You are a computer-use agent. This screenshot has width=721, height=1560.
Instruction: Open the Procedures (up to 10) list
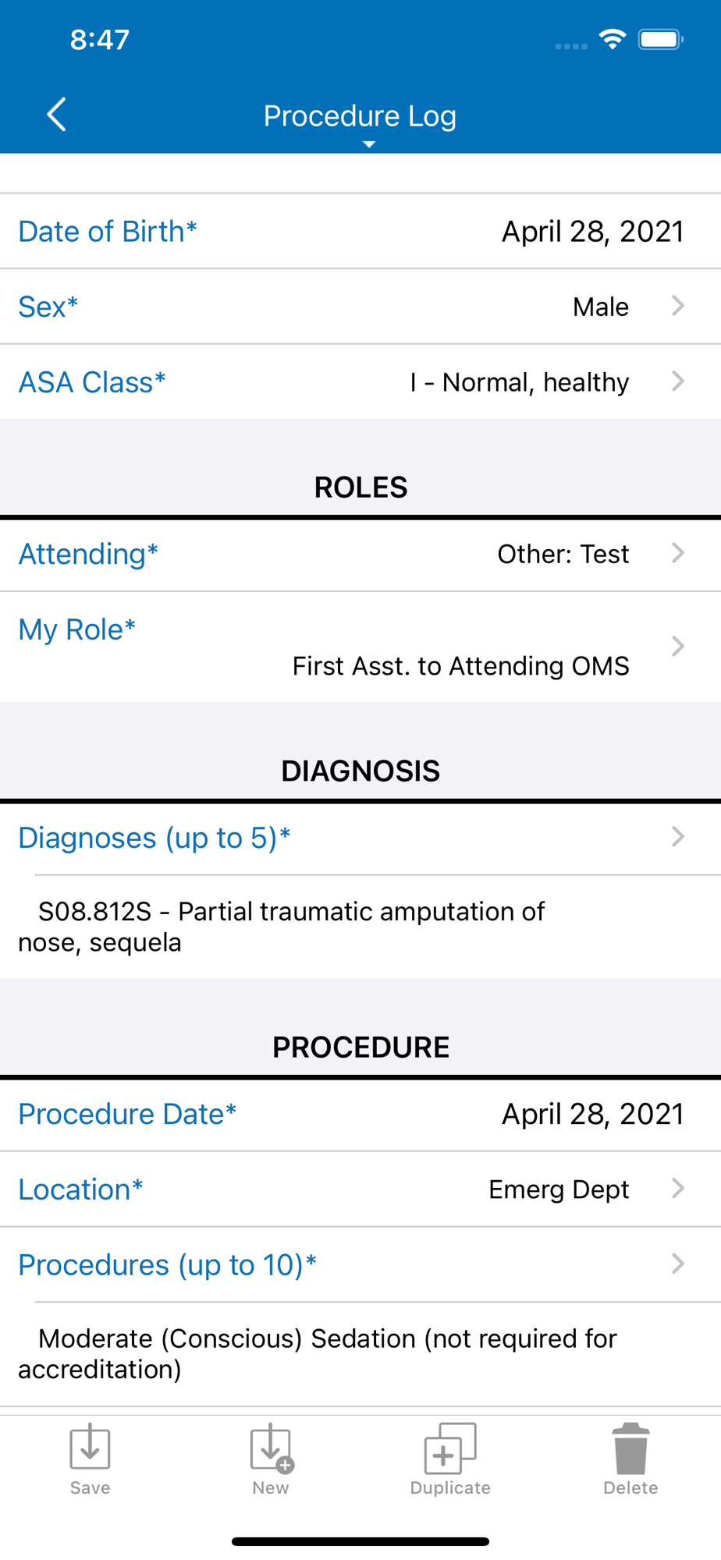click(360, 1264)
